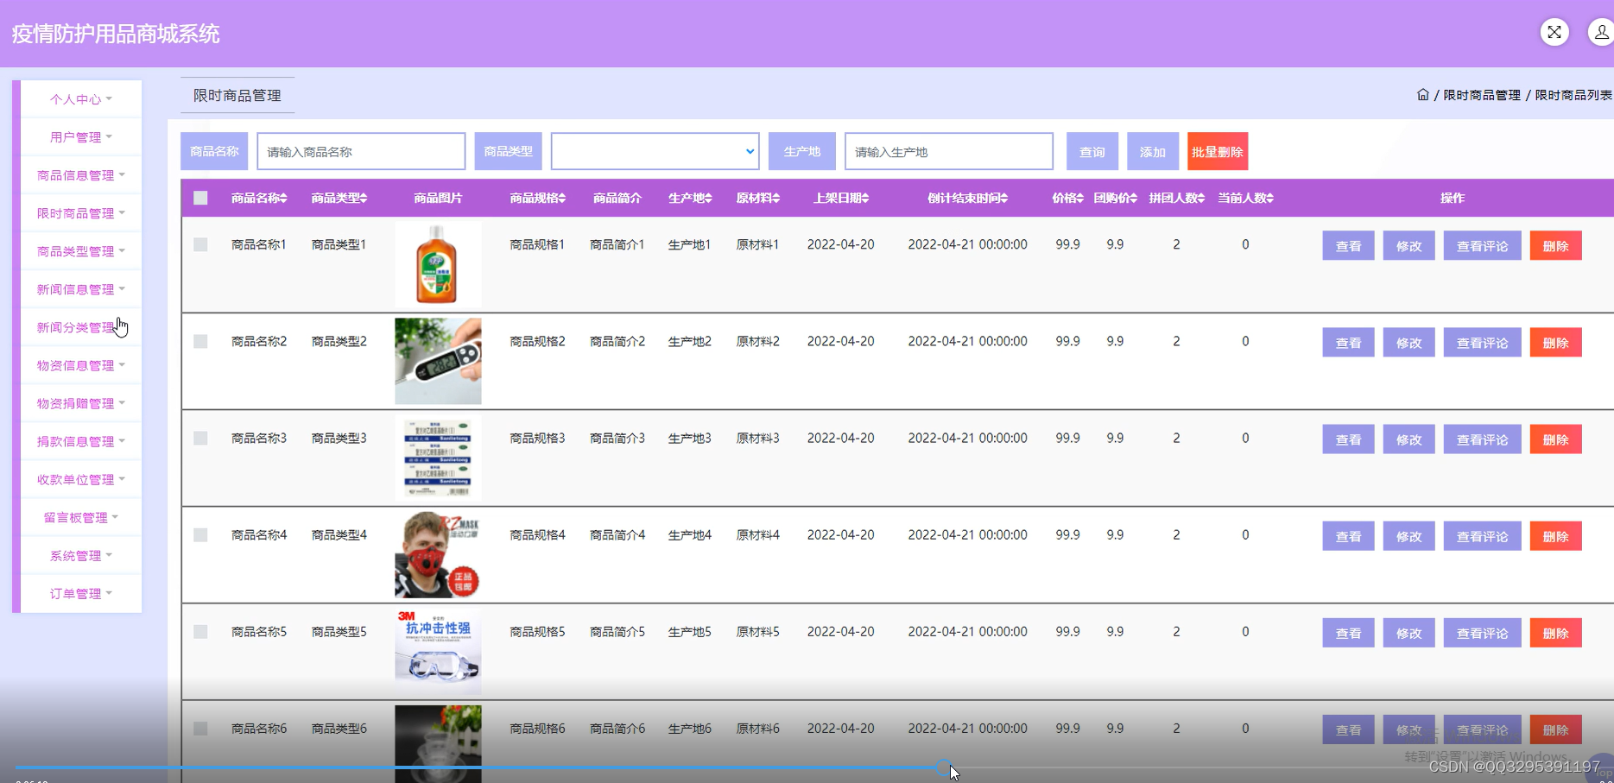
Task: Expand 商品类型管理 sidebar menu
Action: point(81,251)
